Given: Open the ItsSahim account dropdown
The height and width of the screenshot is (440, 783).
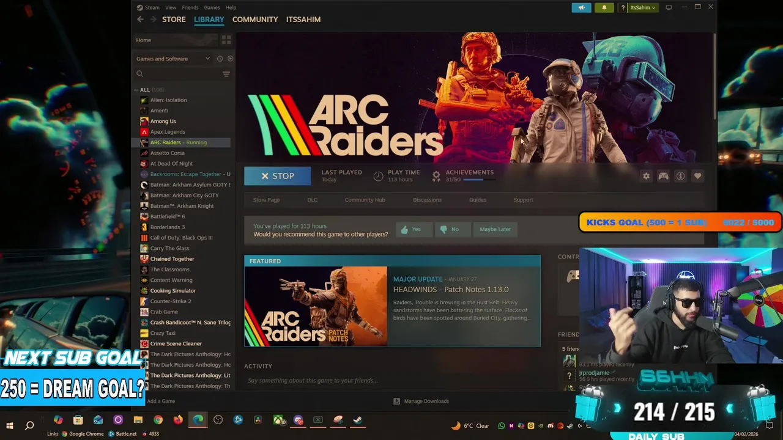Looking at the screenshot, I should coord(642,7).
